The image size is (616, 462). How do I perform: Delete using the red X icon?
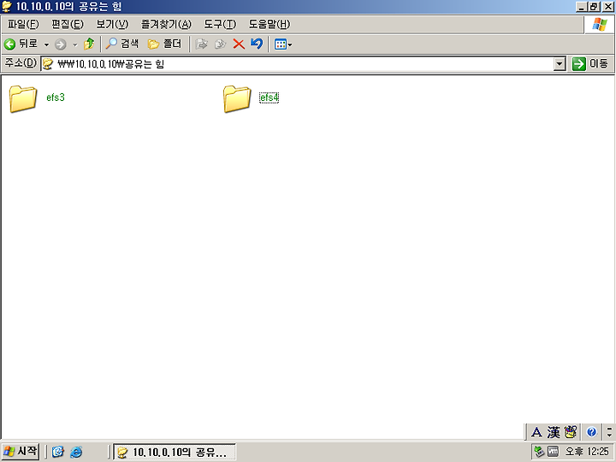click(x=239, y=44)
